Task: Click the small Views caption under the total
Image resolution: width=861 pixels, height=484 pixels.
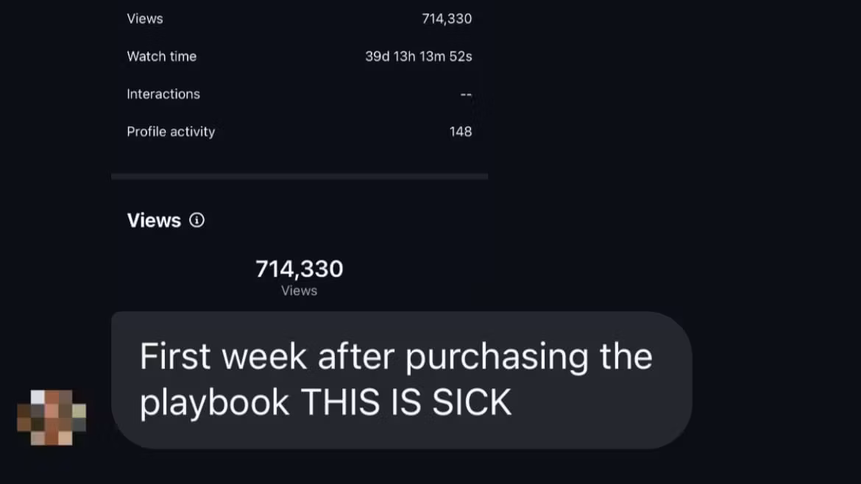Action: click(x=299, y=291)
